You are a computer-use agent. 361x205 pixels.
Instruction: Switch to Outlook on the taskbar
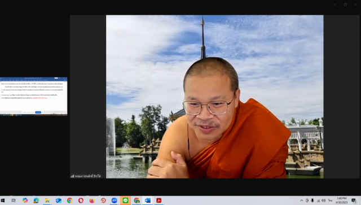coord(59,200)
